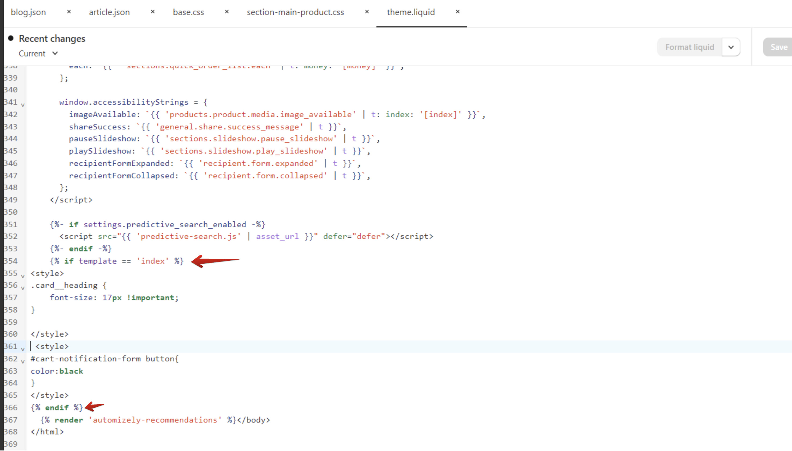The image size is (792, 451).
Task: Click line number 366 in gutter
Action: click(x=10, y=407)
